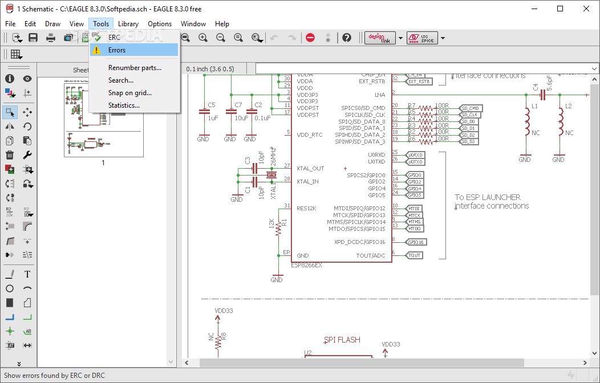
Task: Open the Layer settings tool
Action: point(10,93)
